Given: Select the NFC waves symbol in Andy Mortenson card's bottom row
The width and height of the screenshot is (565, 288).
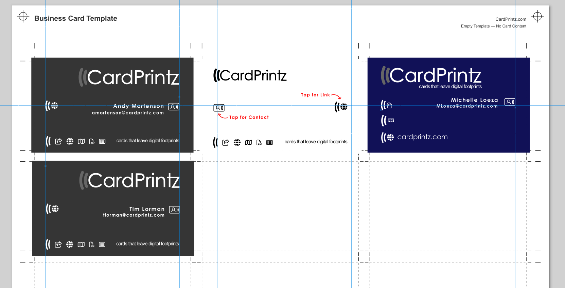Looking at the screenshot, I should pyautogui.click(x=48, y=141).
